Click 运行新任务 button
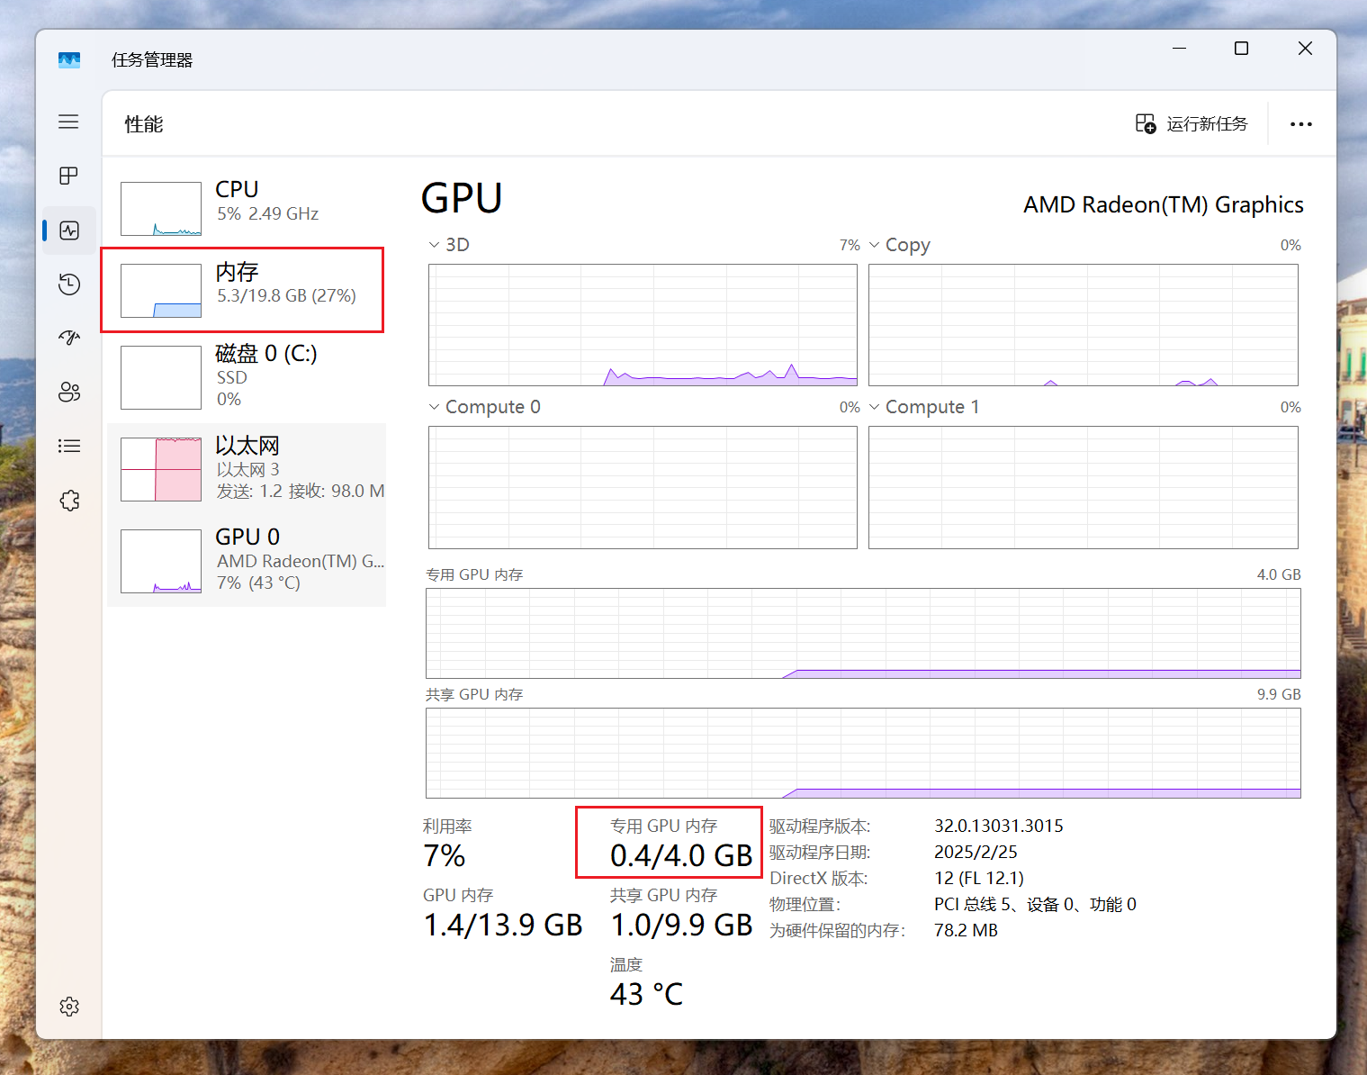Viewport: 1367px width, 1075px height. (x=1192, y=123)
